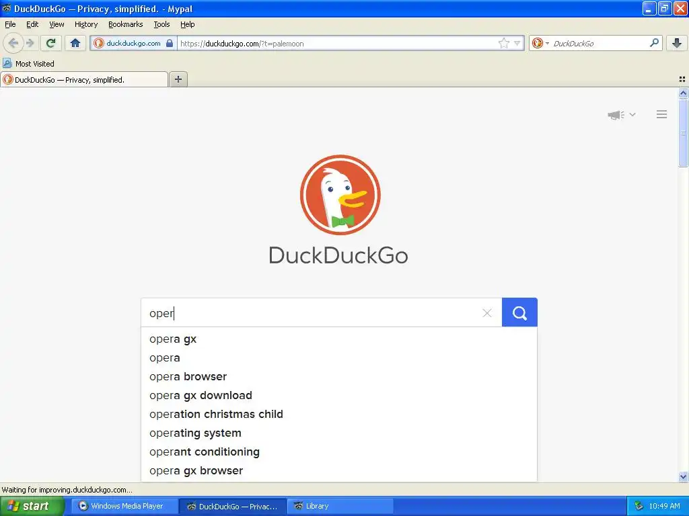Click the 10:49 AM taskbar clock

point(664,506)
